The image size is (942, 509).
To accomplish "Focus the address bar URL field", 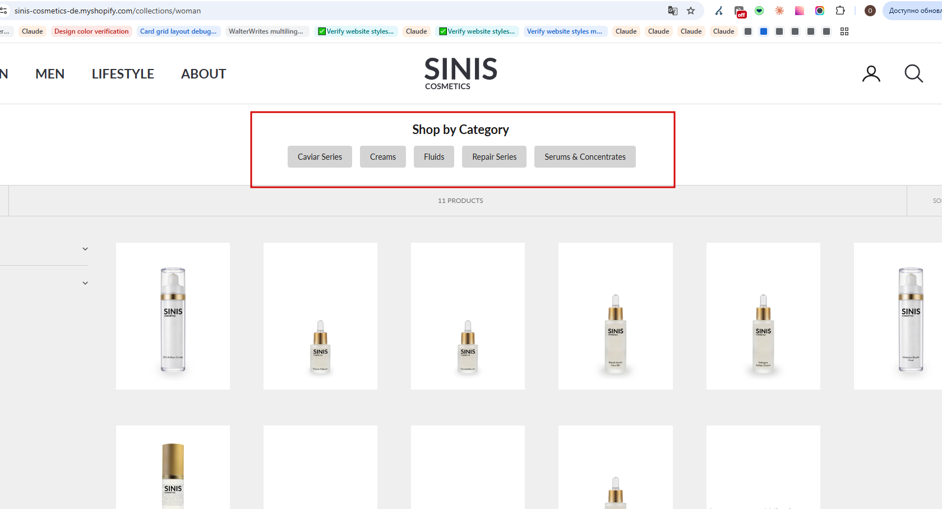I will tap(336, 11).
